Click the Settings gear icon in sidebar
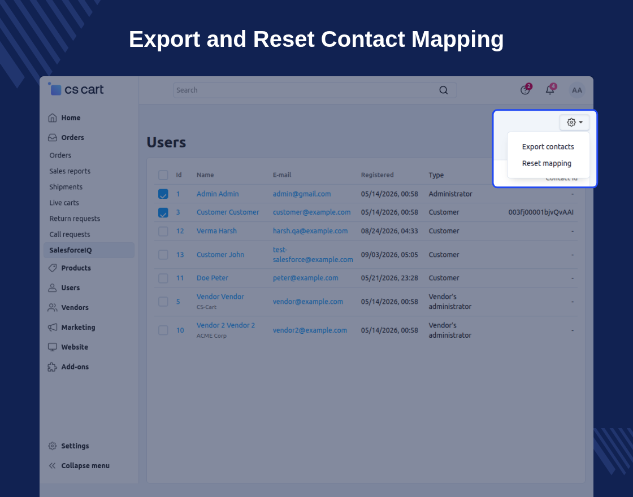 (x=53, y=446)
